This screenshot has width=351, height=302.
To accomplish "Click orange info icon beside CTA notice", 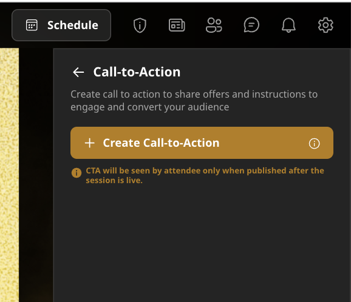I will (x=77, y=173).
